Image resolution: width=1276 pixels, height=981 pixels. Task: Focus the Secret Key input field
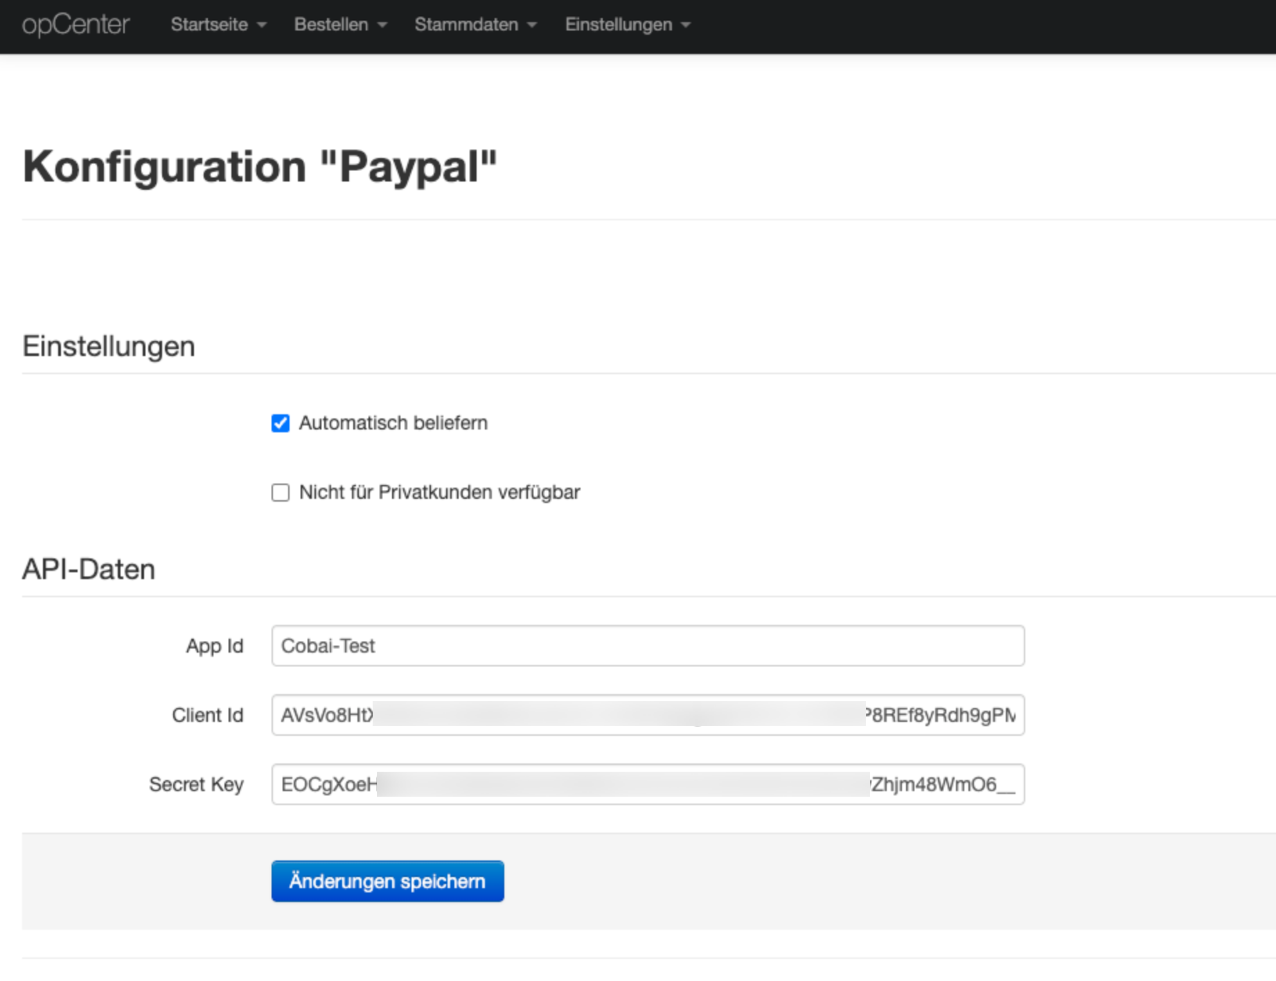tap(648, 784)
